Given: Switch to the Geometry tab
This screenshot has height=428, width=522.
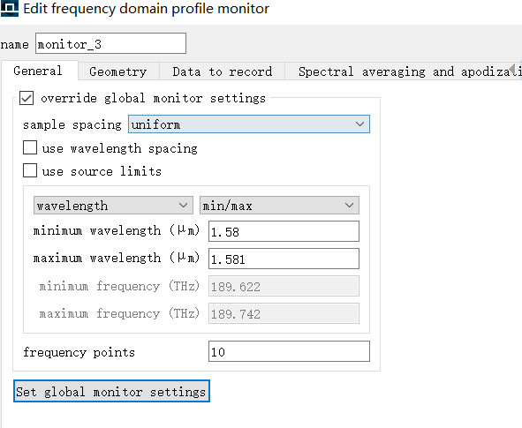Looking at the screenshot, I should 118,71.
